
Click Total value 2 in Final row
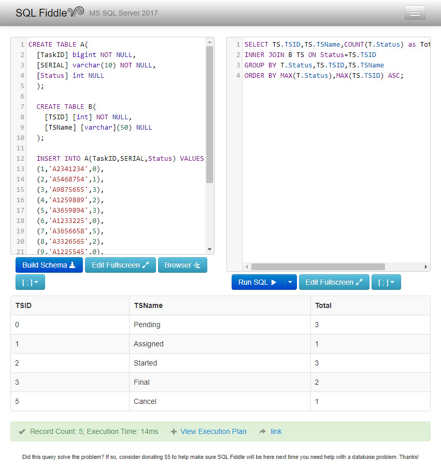(x=371, y=382)
